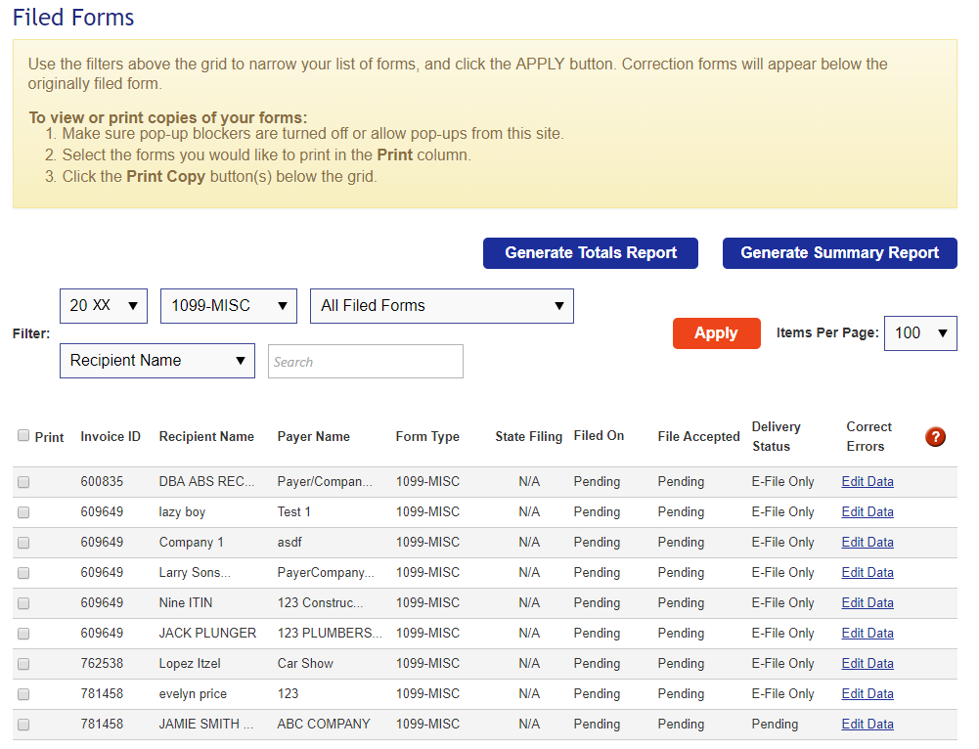
Task: Click payer name 123 PLUMBERS...
Action: click(330, 633)
